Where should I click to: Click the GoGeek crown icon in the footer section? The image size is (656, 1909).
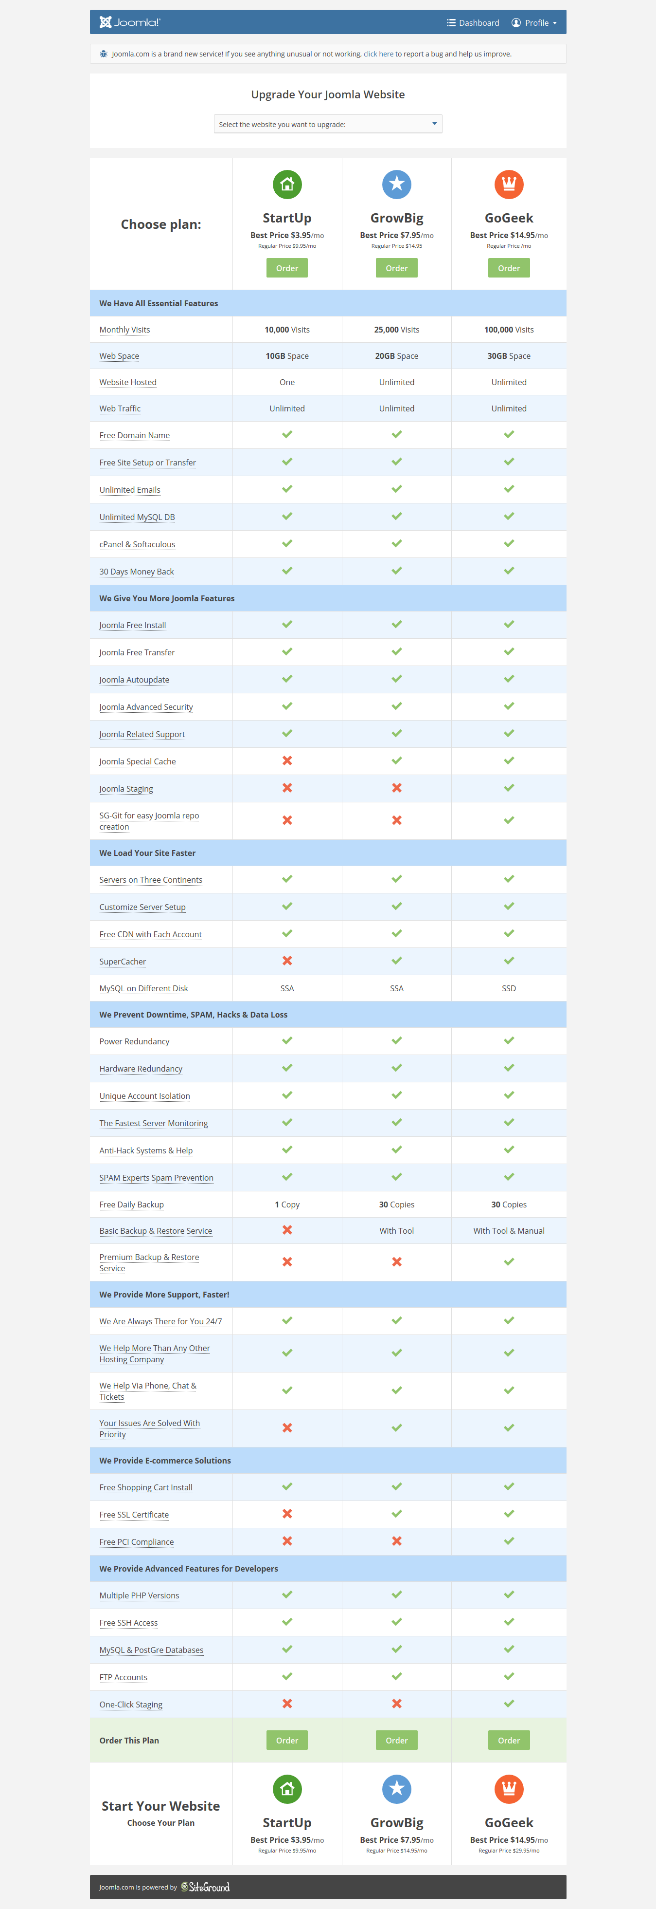(509, 1789)
